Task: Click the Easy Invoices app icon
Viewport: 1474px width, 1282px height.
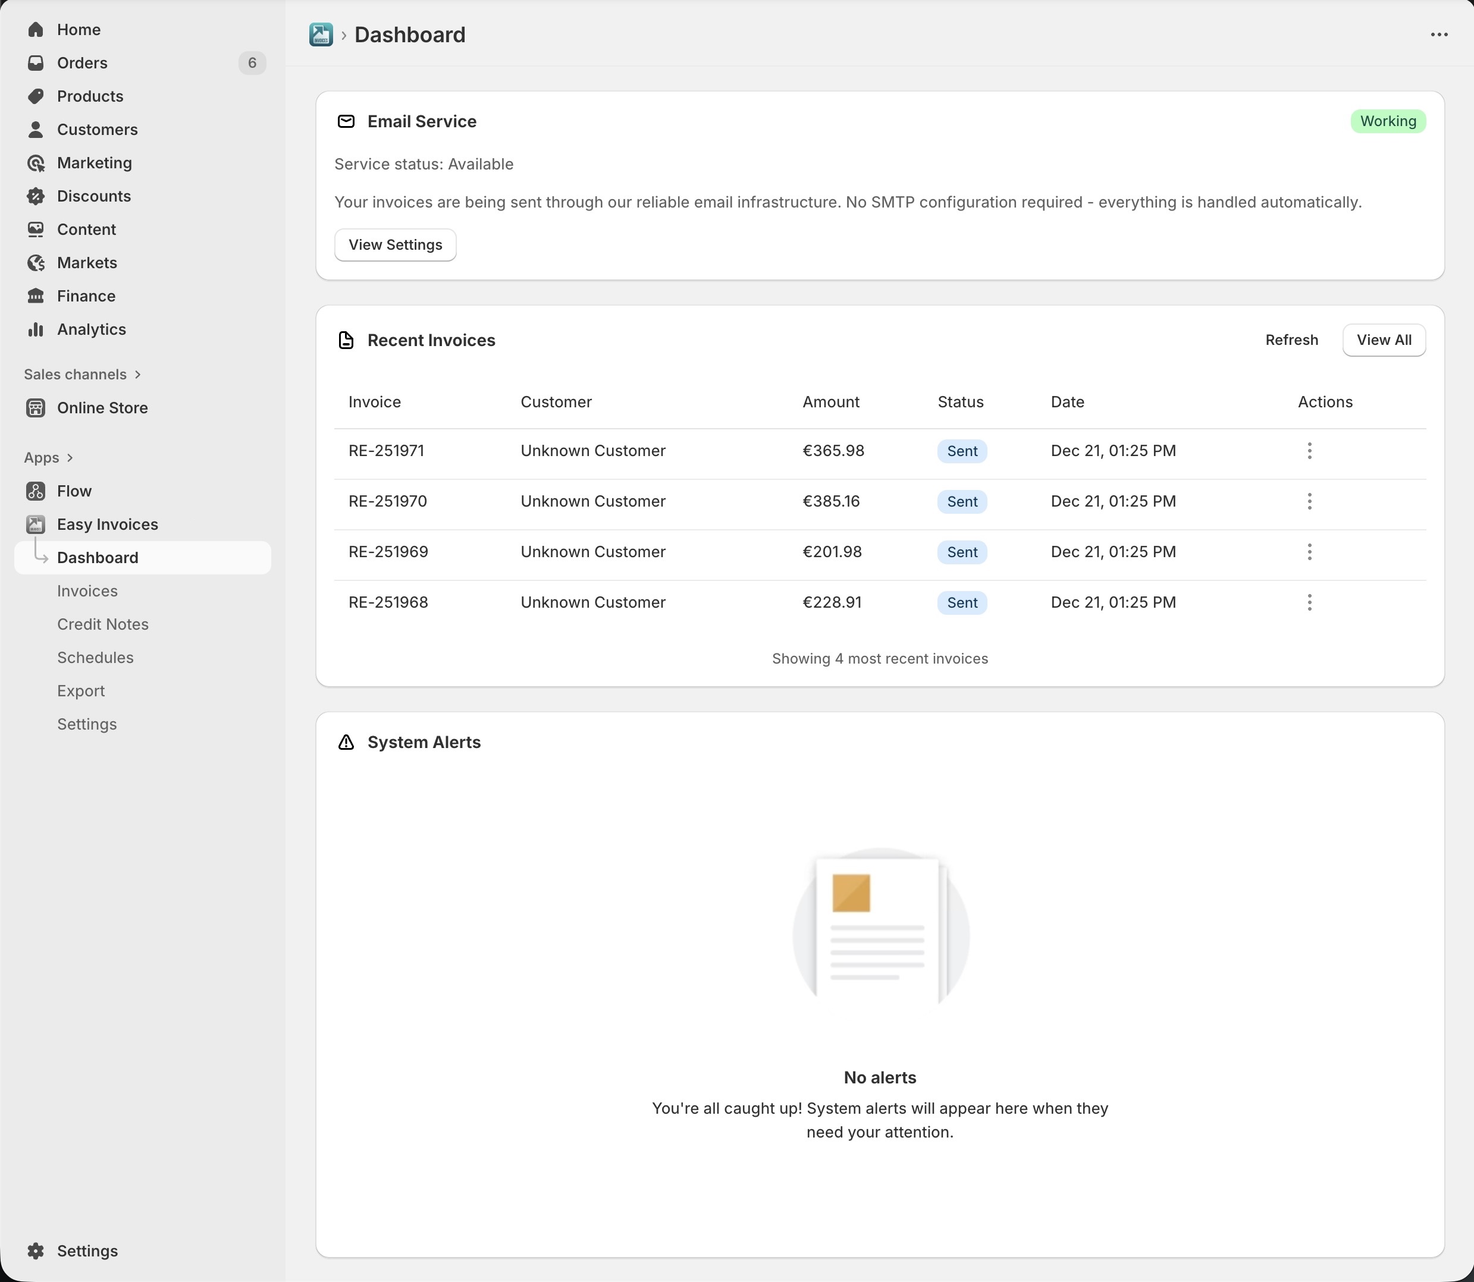Action: [36, 524]
